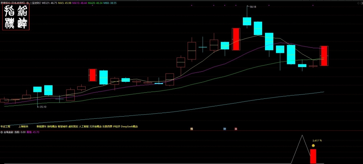Open the 人工智能 concept tag
Screen dimensions: 363x164
[84, 127]
